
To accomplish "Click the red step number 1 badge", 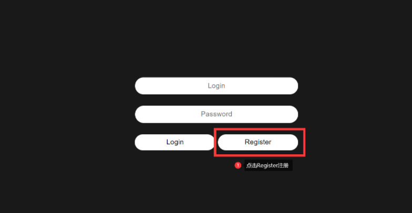I will (x=238, y=166).
